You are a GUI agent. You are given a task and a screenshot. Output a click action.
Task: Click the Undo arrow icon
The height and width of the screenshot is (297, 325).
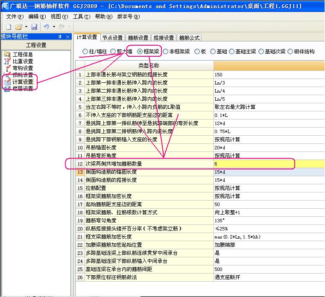point(47,27)
